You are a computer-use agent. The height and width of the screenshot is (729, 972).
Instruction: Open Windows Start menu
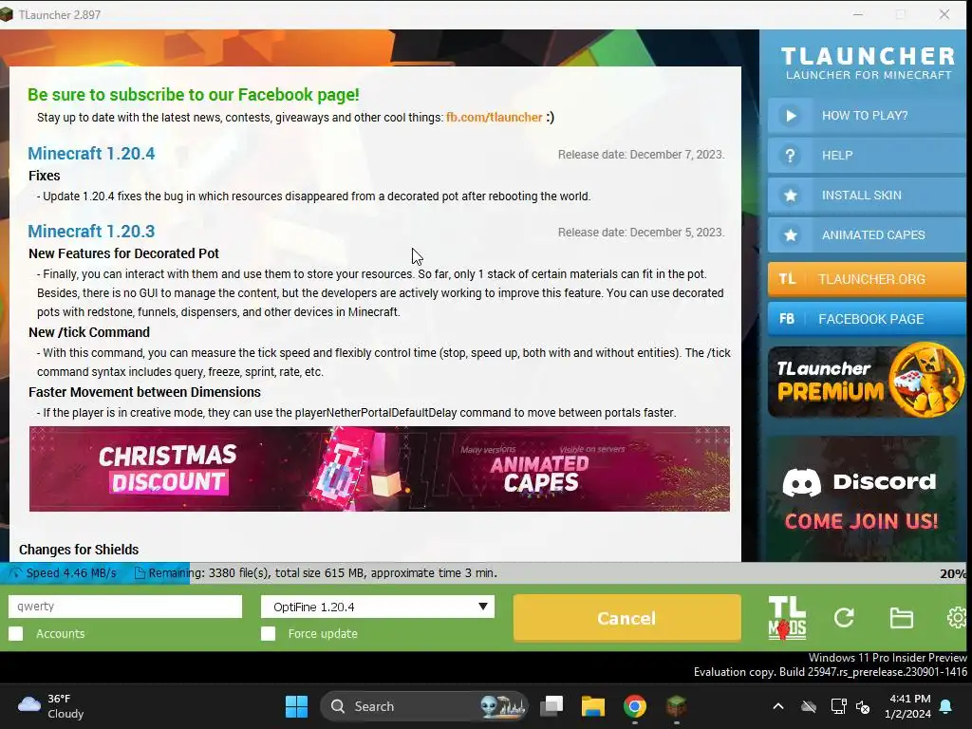296,706
